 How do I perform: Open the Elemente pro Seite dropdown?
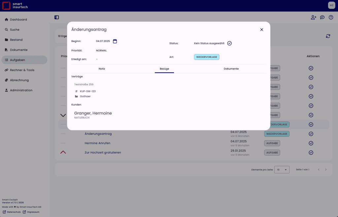[x=282, y=169]
